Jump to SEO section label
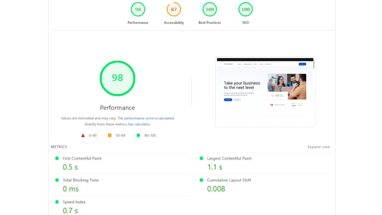The image size is (382, 215). [x=245, y=22]
